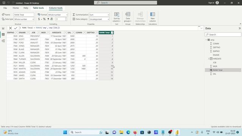242x136 pixels.
Task: Open weather widget on taskbar
Action: (11, 132)
